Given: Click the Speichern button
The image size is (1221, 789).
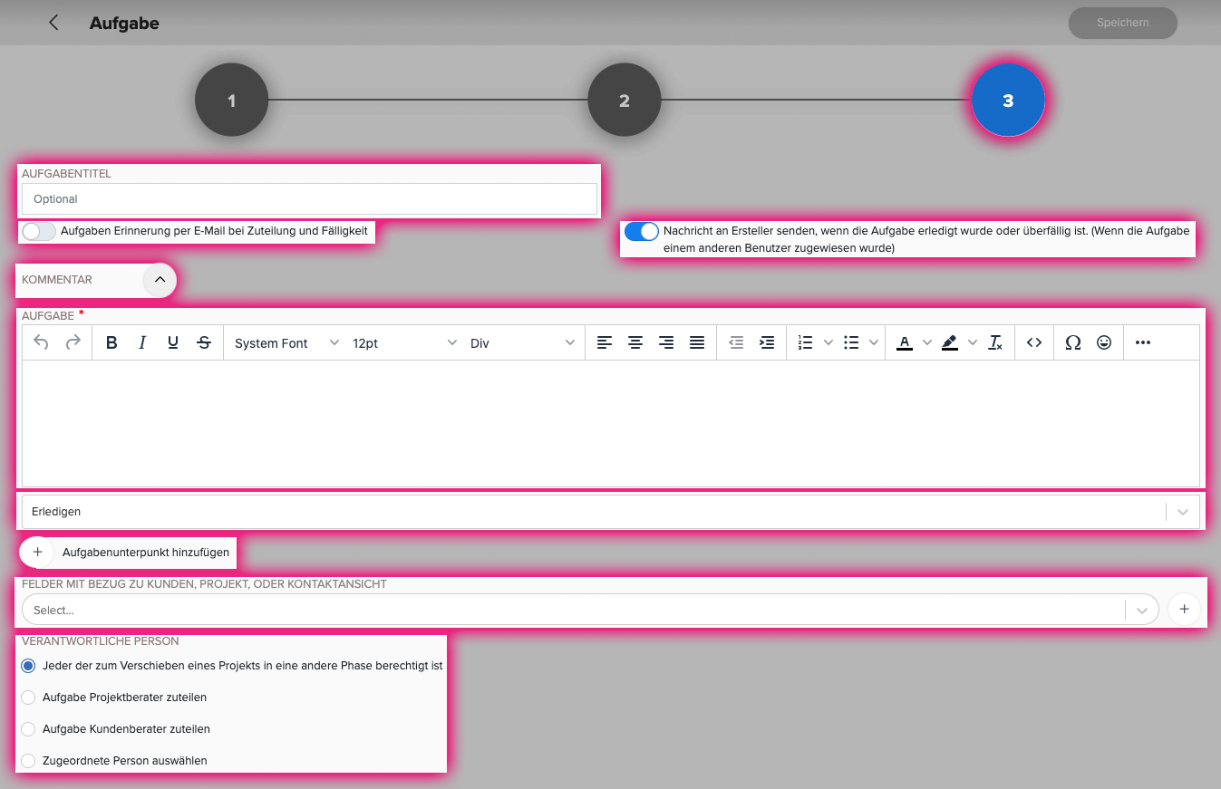Looking at the screenshot, I should [1123, 23].
